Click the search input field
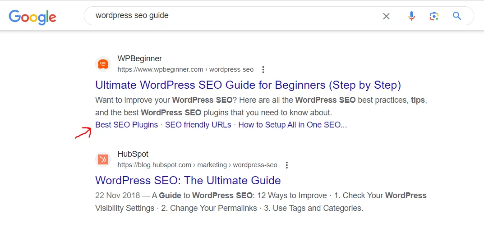The width and height of the screenshot is (484, 232). (226, 16)
